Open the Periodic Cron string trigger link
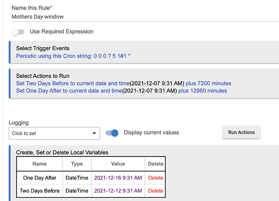 click(73, 56)
